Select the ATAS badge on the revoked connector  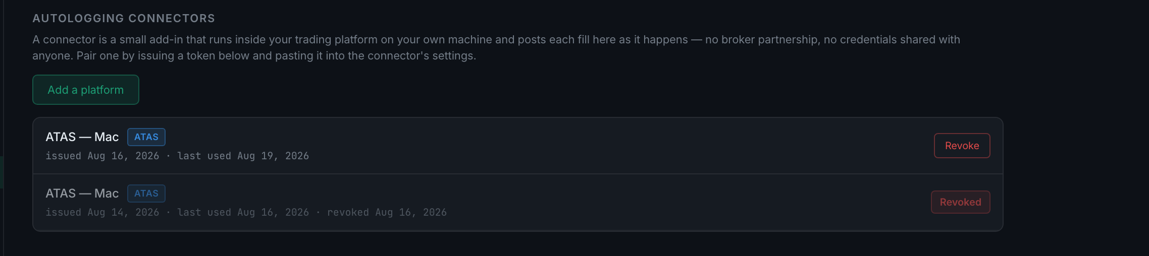pos(146,194)
